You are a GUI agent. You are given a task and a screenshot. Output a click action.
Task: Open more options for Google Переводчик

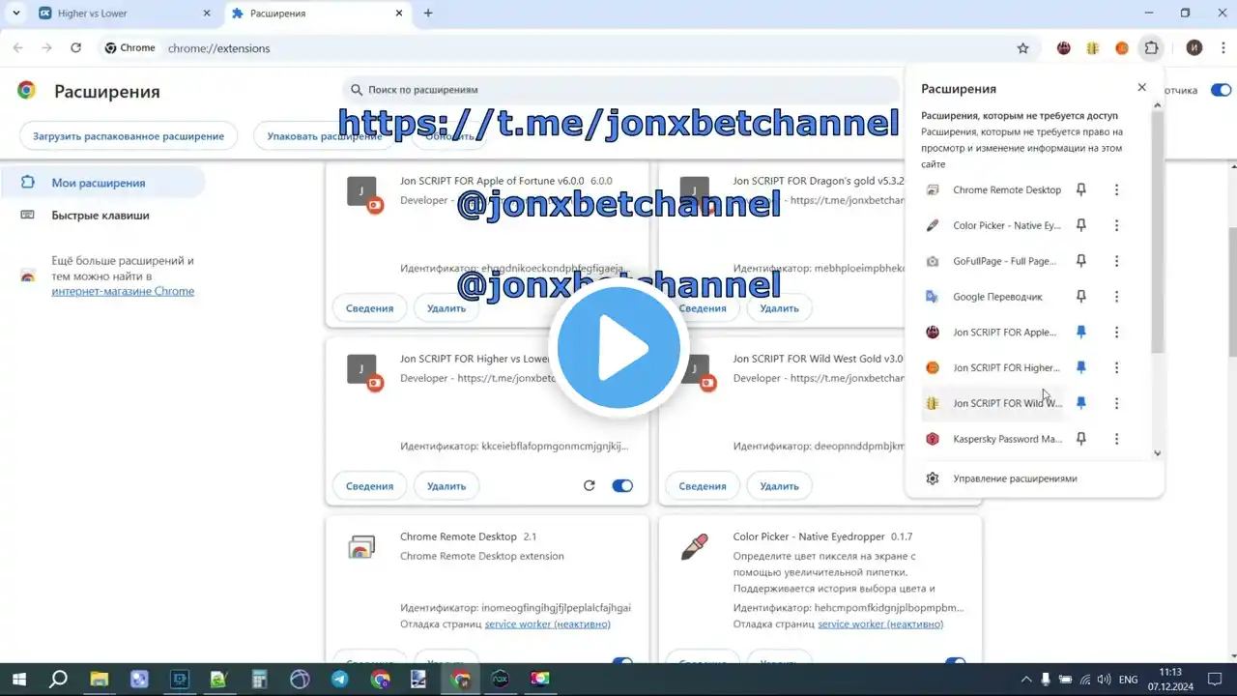coord(1116,297)
